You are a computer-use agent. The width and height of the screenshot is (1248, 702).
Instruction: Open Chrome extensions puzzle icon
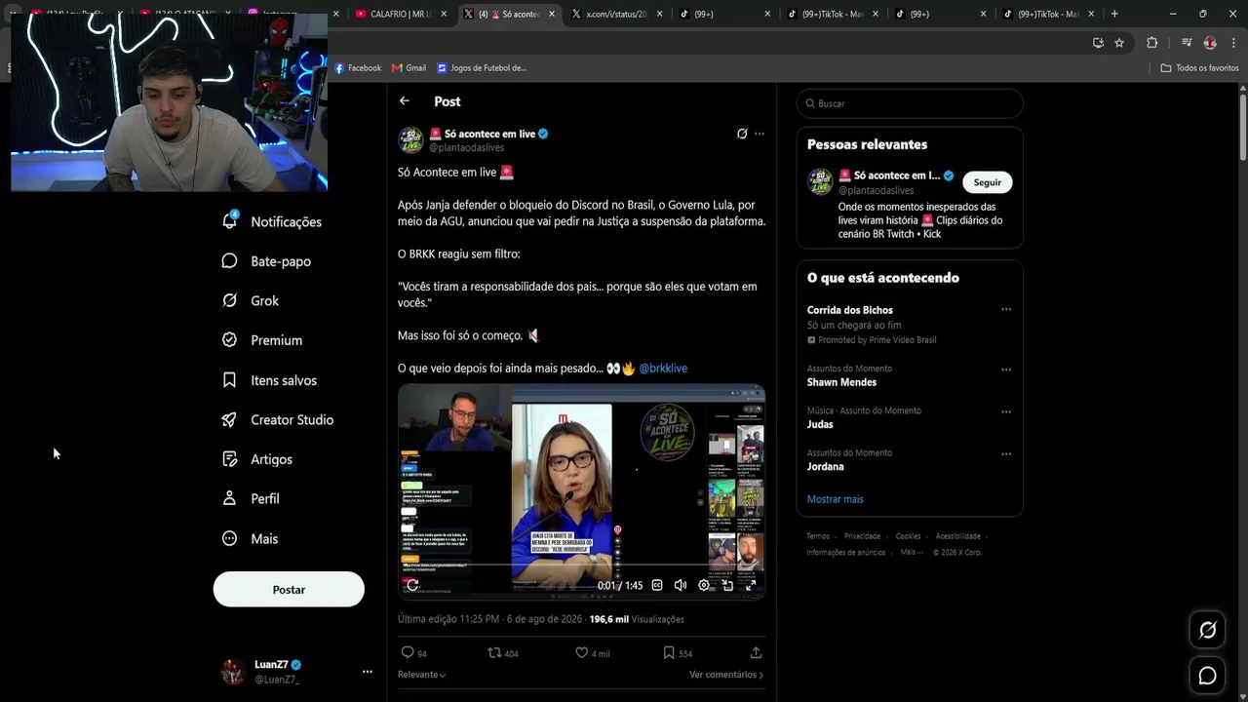pos(1151,43)
